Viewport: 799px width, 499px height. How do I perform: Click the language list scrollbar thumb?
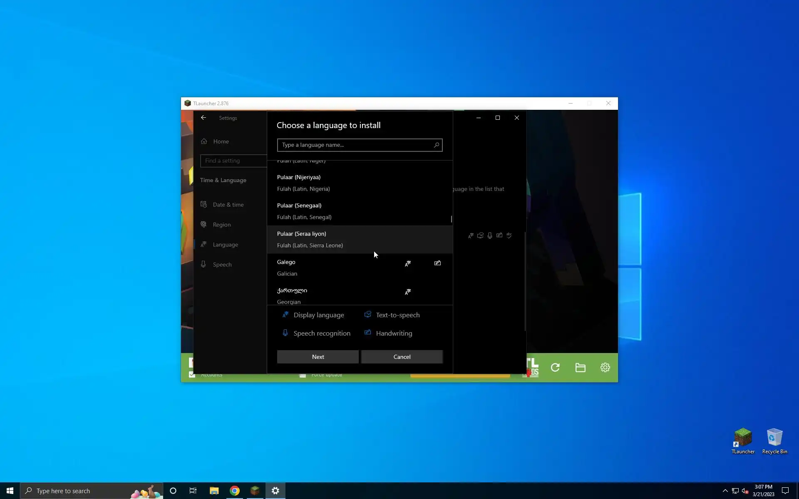point(451,219)
